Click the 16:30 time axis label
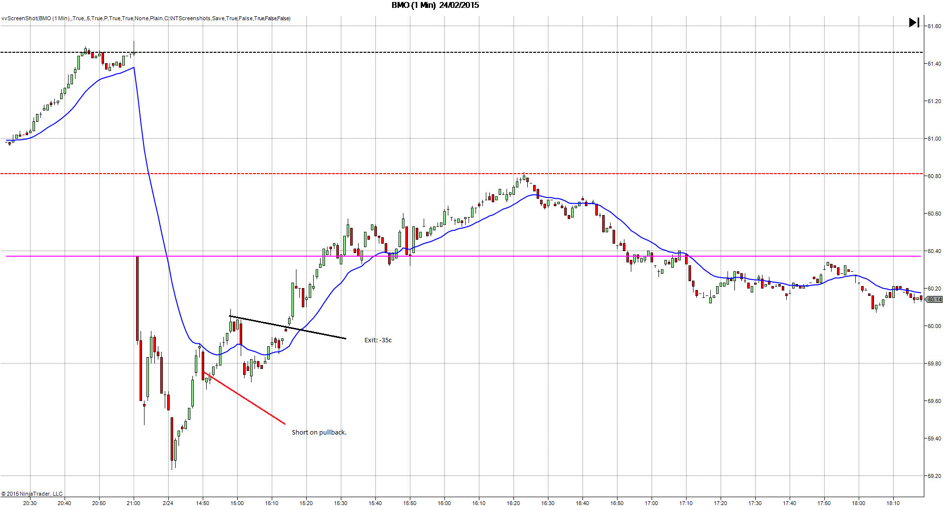Screen dimensions: 947x510 (547, 503)
